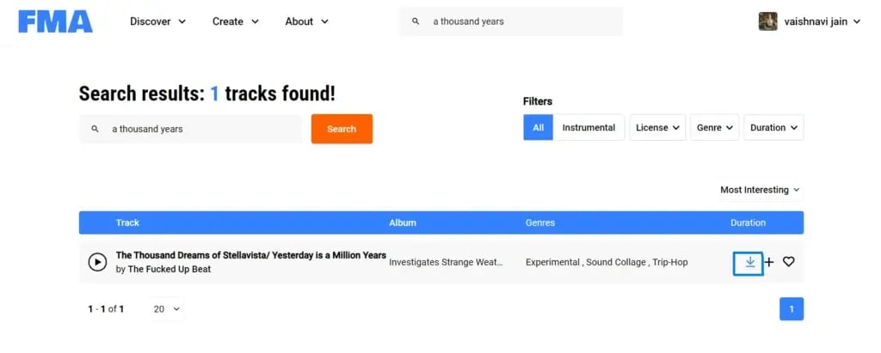Expand the About menu
Image resolution: width=881 pixels, height=353 pixels.
306,21
